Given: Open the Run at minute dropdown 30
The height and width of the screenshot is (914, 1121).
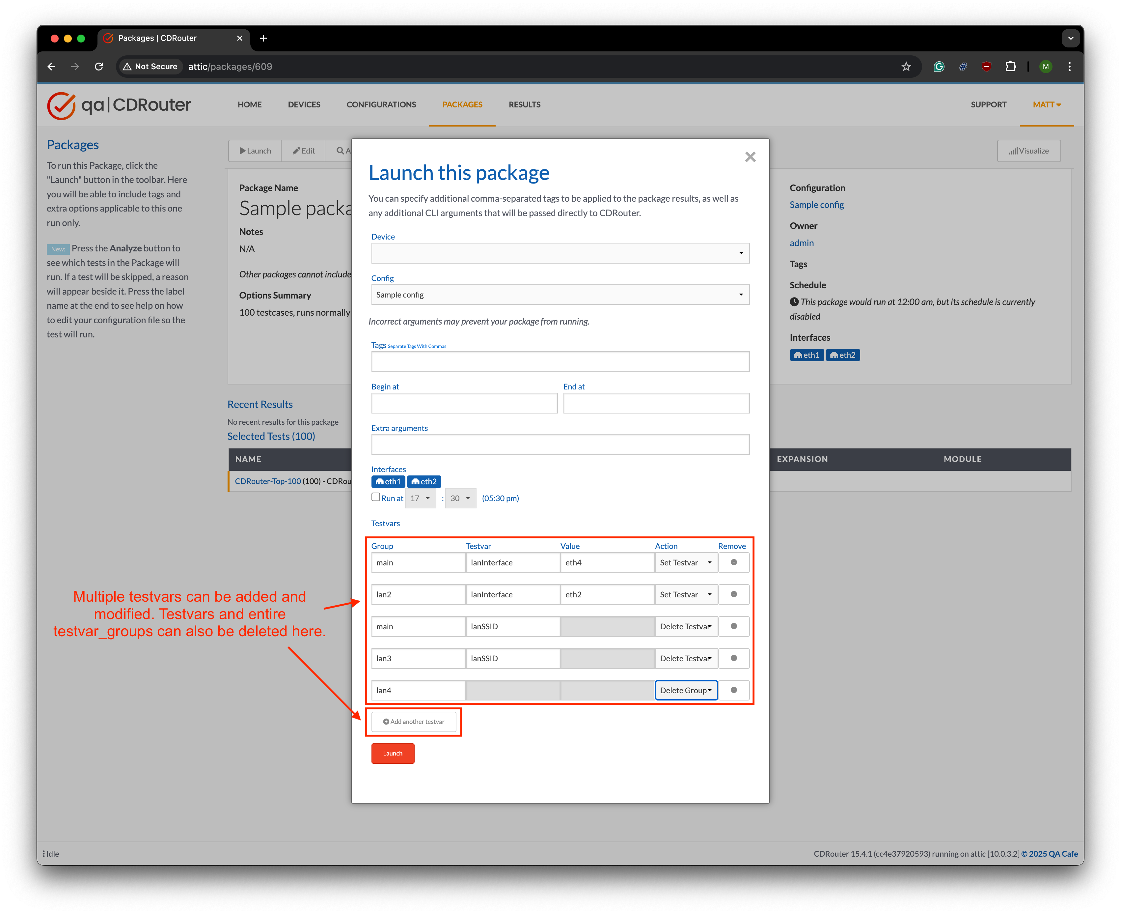Looking at the screenshot, I should pyautogui.click(x=460, y=498).
